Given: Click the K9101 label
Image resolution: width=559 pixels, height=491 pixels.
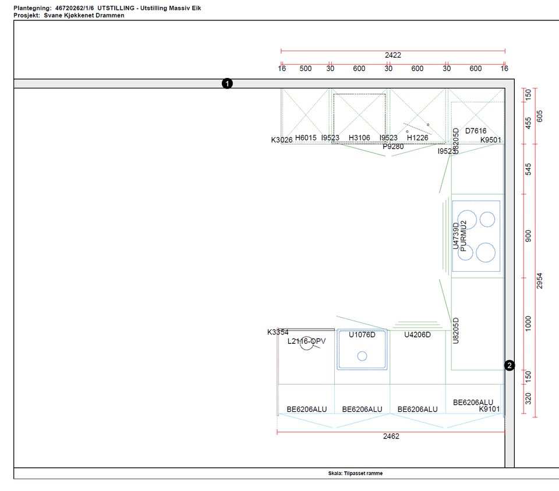Looking at the screenshot, I should [x=489, y=409].
